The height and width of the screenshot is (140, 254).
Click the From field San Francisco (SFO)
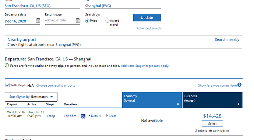click(42, 6)
